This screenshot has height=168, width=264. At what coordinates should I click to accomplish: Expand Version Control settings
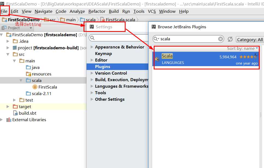[x=92, y=73]
